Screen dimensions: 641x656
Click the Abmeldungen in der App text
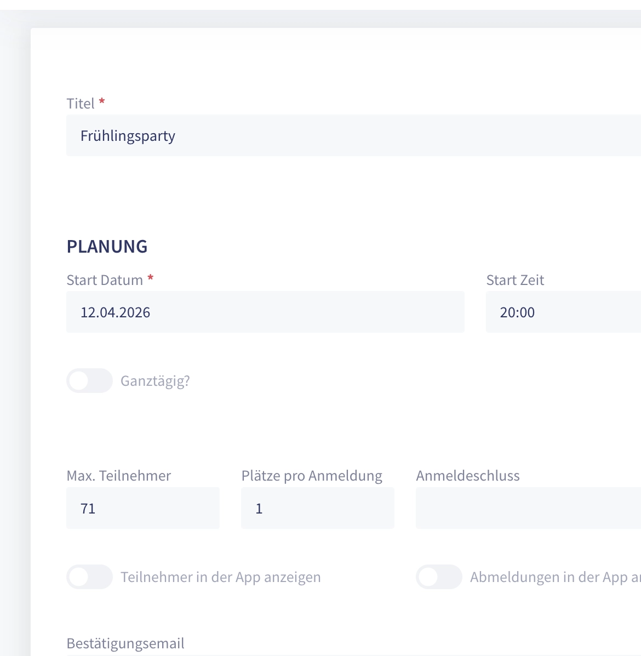(554, 577)
